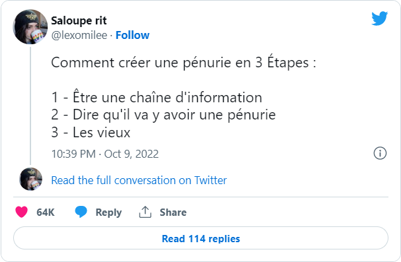Click the Read 114 replies button
Screen dimensions: 401x262
pyautogui.click(x=200, y=238)
